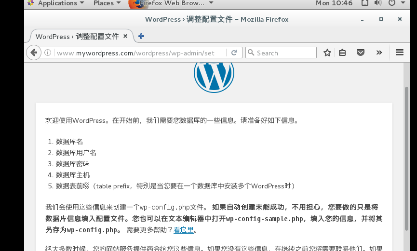Screen dimensions: 417x251
Task: Show bookmarks list icon
Action: point(342,53)
